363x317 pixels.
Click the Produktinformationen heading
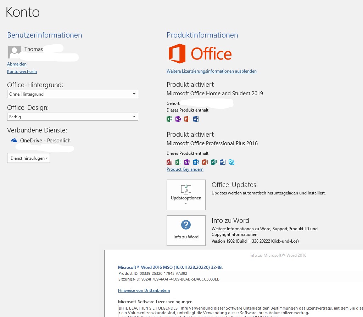coord(202,35)
